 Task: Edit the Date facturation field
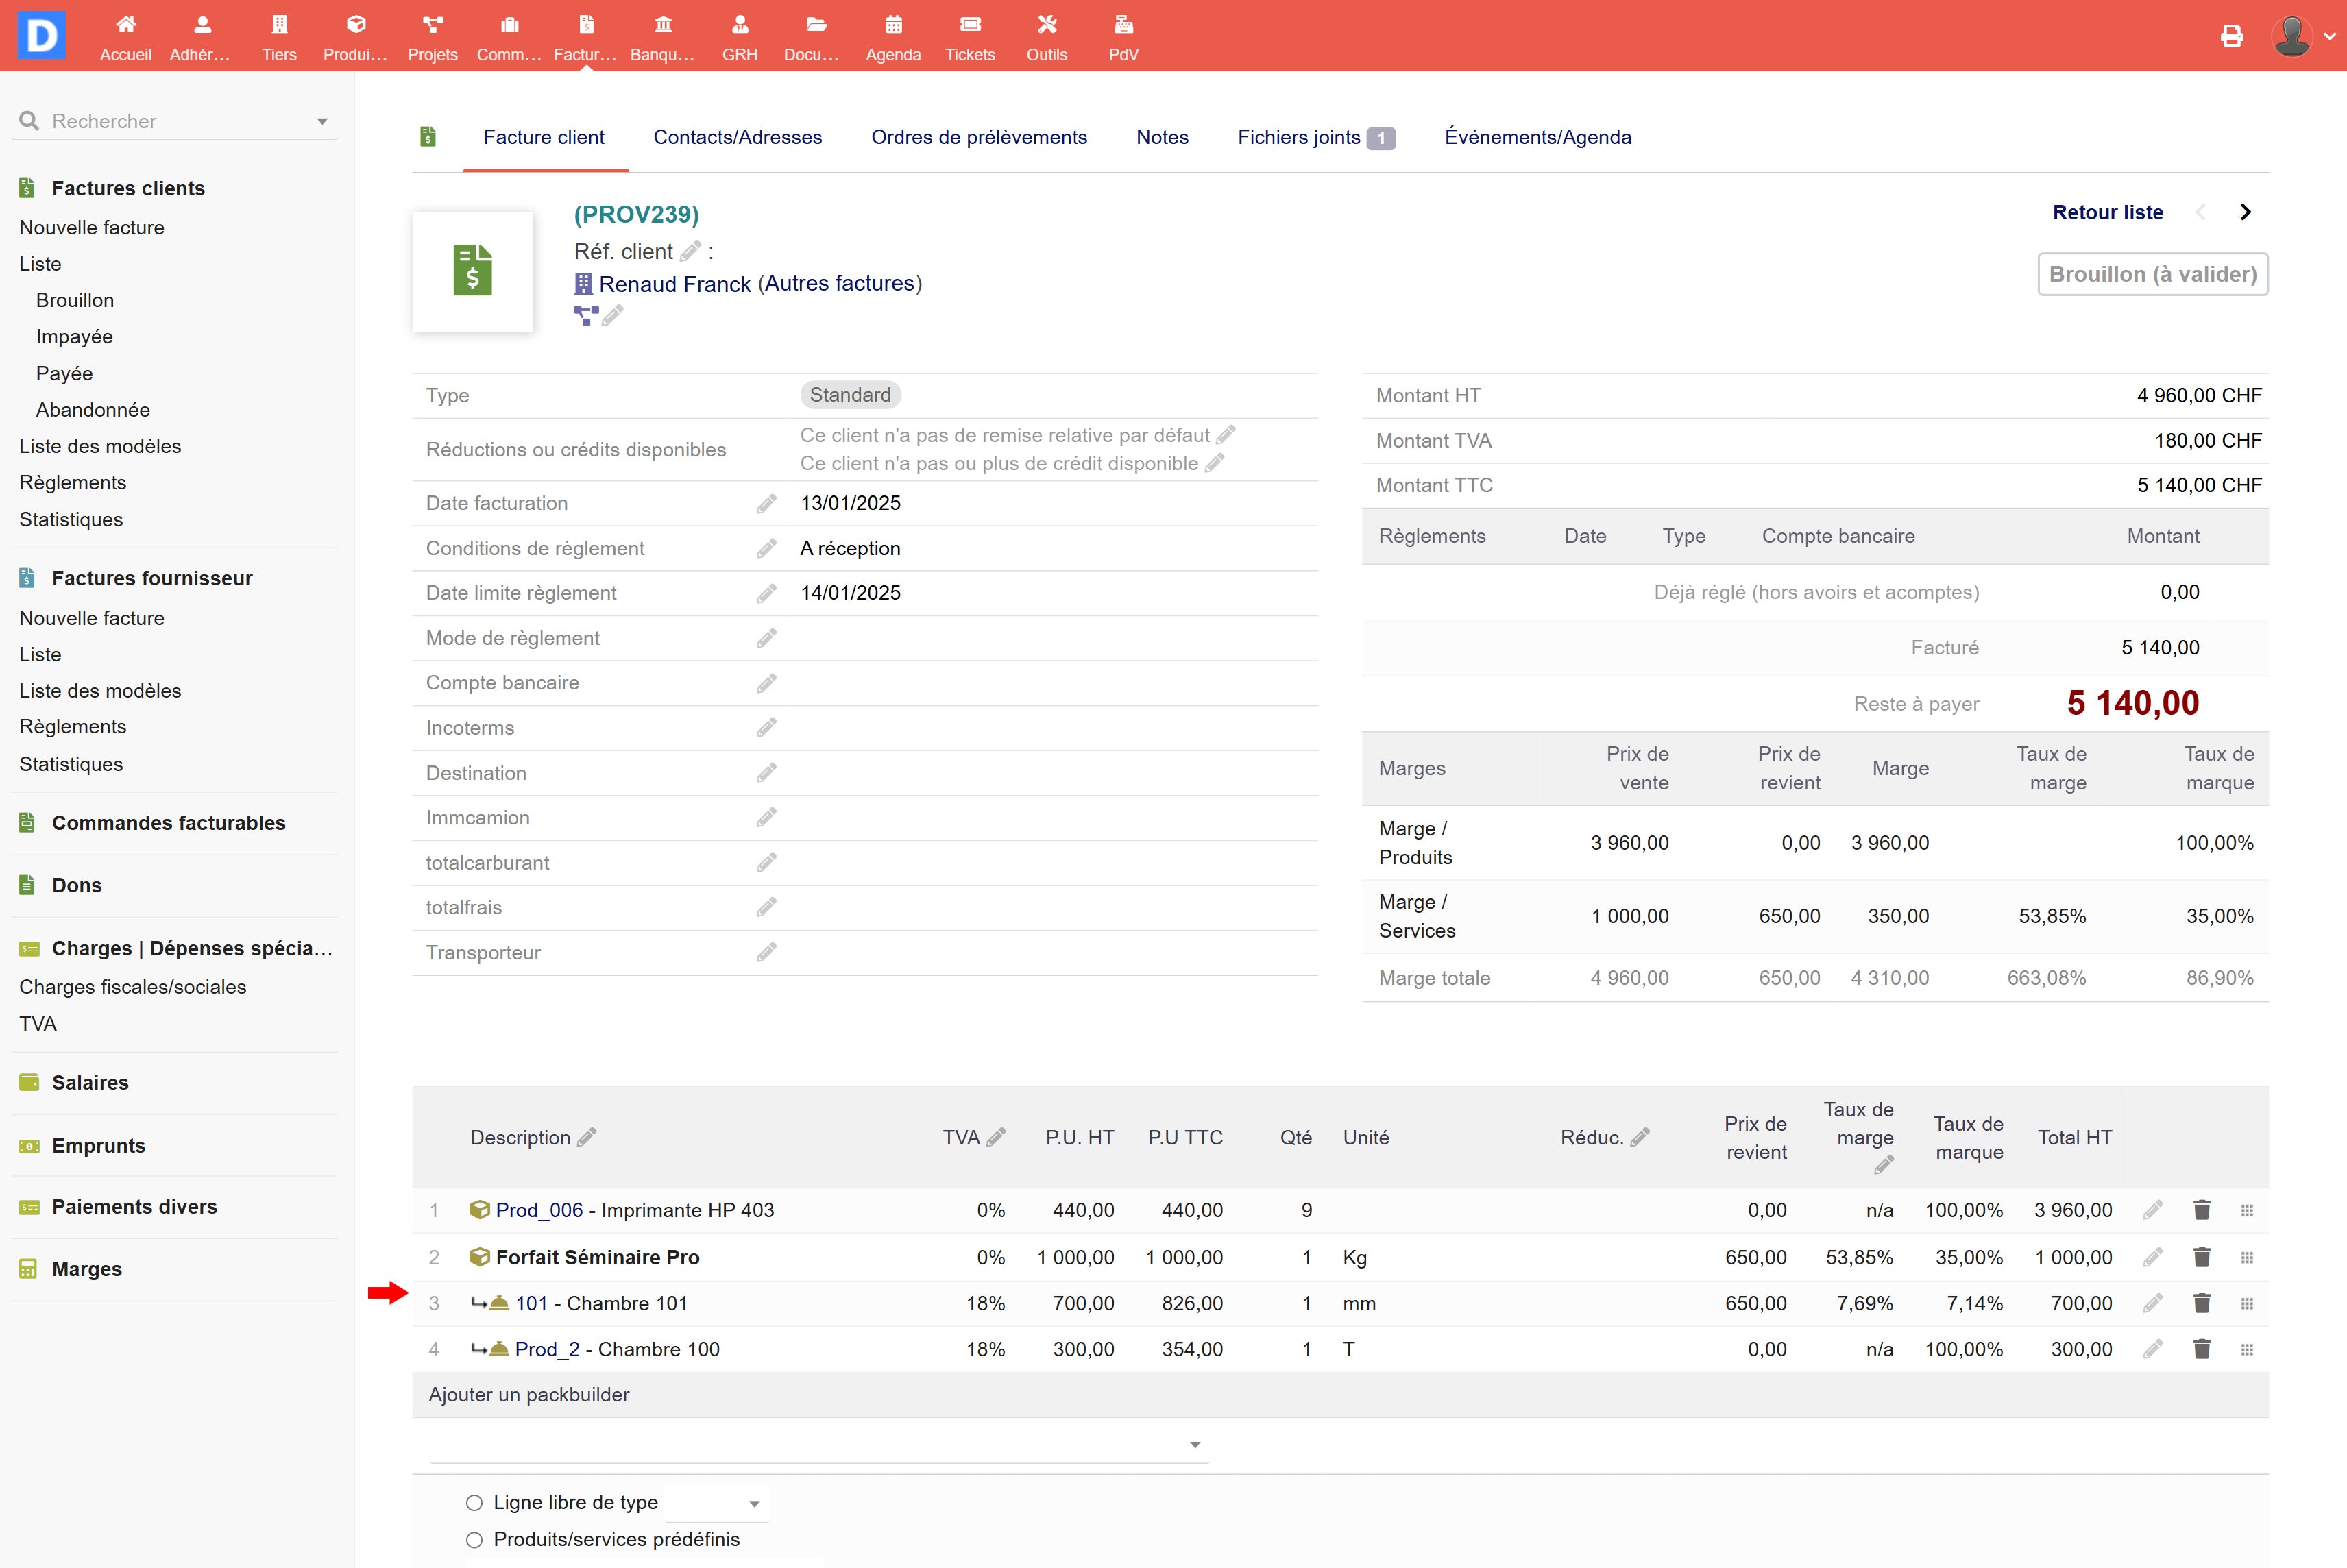(766, 504)
